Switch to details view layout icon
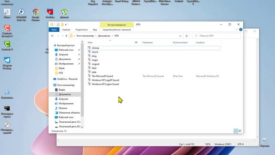This screenshot has height=155, width=275. [236, 131]
